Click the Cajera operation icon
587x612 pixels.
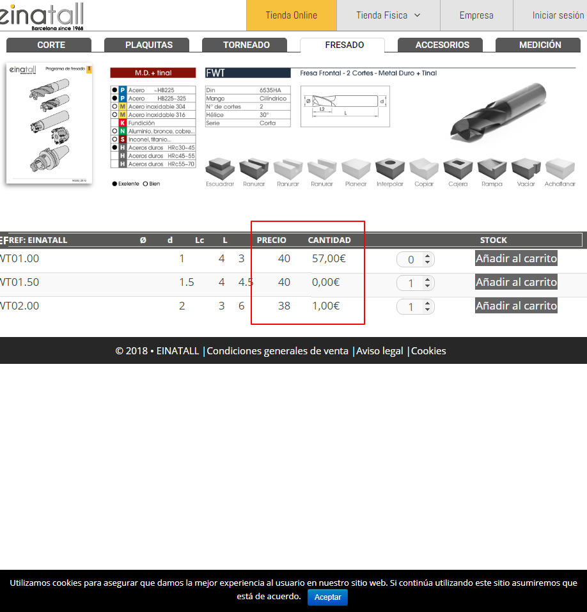458,169
